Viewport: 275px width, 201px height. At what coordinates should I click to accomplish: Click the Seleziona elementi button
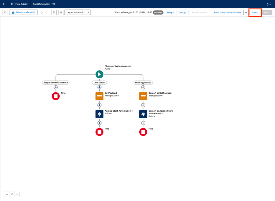coord(23,12)
